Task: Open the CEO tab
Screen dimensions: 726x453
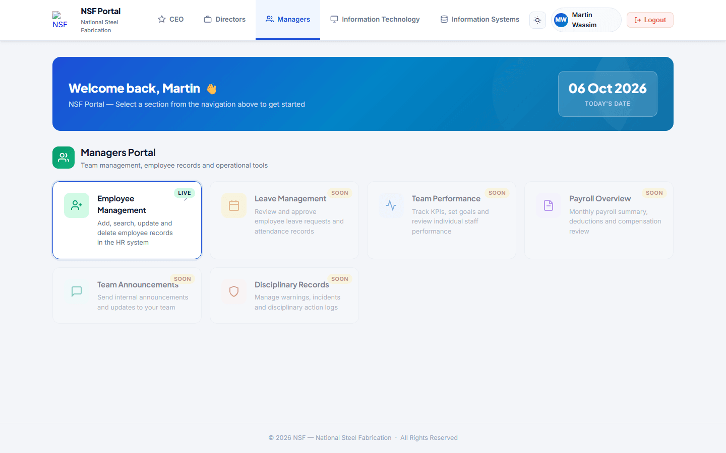Action: [171, 19]
